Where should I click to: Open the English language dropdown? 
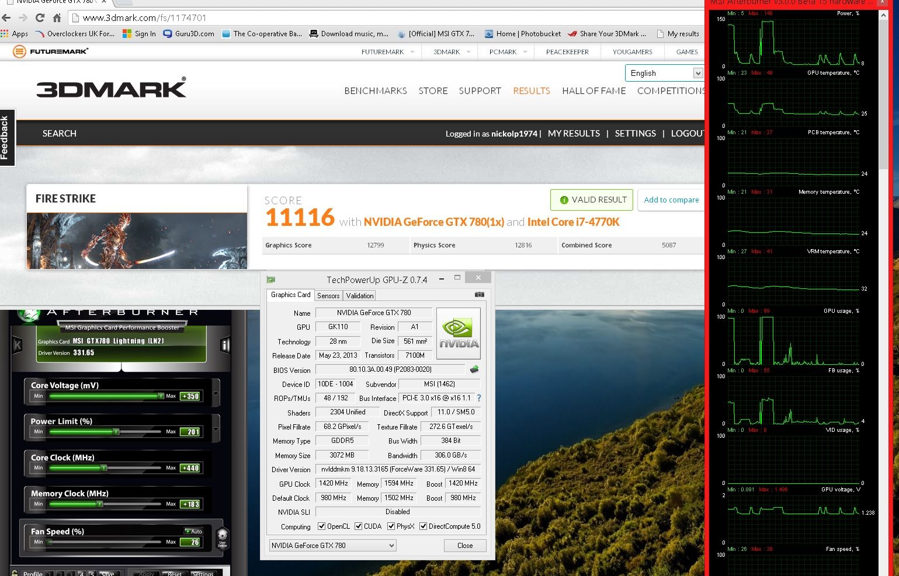[664, 73]
